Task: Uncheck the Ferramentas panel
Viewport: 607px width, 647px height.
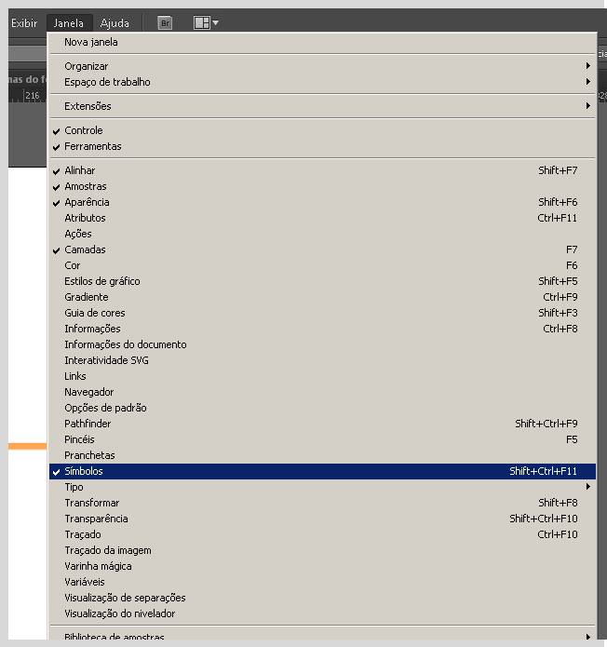Action: point(323,146)
